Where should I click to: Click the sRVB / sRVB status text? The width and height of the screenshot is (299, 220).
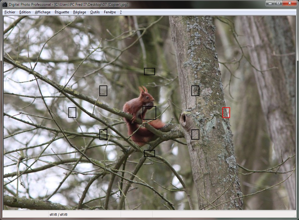[x=58, y=215]
